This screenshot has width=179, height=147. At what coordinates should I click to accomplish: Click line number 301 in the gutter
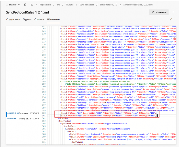click(44, 116)
